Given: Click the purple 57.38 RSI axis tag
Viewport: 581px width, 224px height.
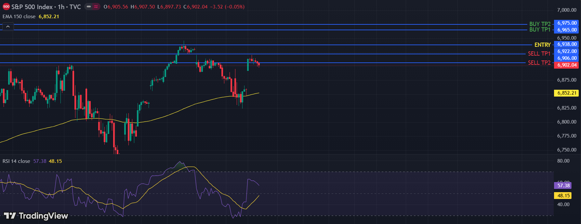Looking at the screenshot, I should [563, 186].
